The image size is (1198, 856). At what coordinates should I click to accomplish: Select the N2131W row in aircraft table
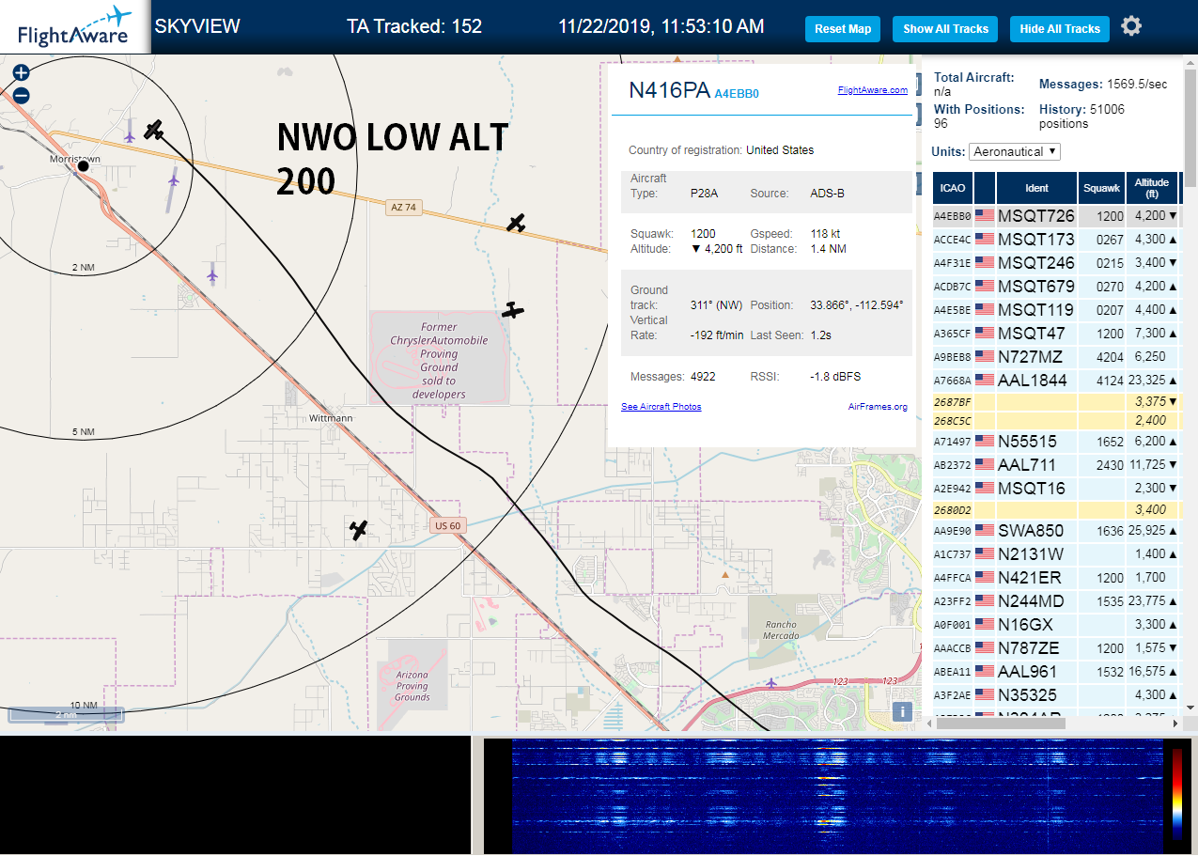[x=1056, y=554]
